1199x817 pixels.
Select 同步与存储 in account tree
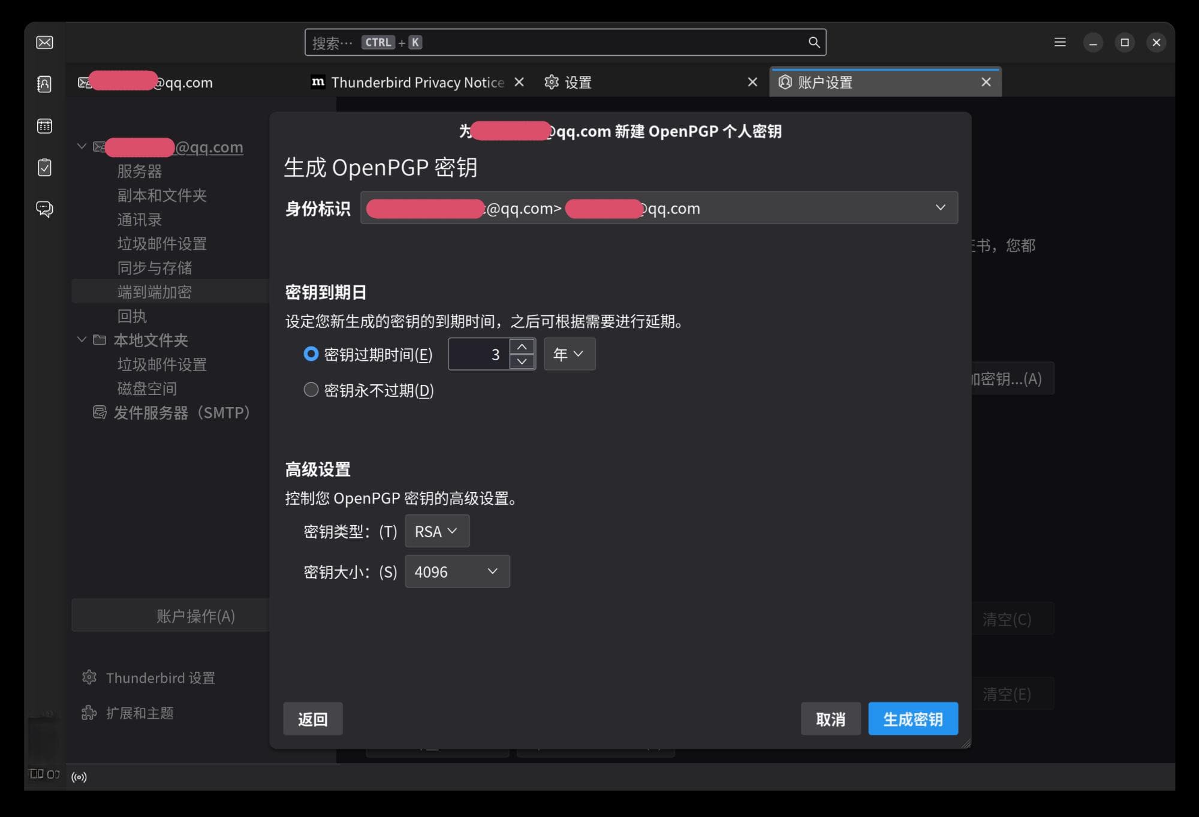point(155,268)
